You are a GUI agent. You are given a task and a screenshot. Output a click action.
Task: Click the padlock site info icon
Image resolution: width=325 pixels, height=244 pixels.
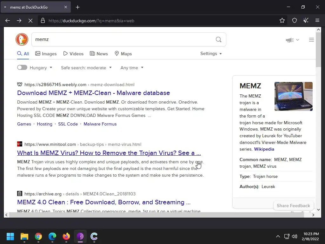[x=43, y=21]
